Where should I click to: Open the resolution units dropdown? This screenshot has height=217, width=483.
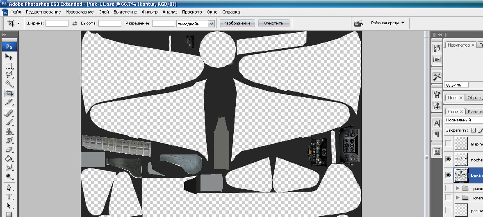[212, 24]
